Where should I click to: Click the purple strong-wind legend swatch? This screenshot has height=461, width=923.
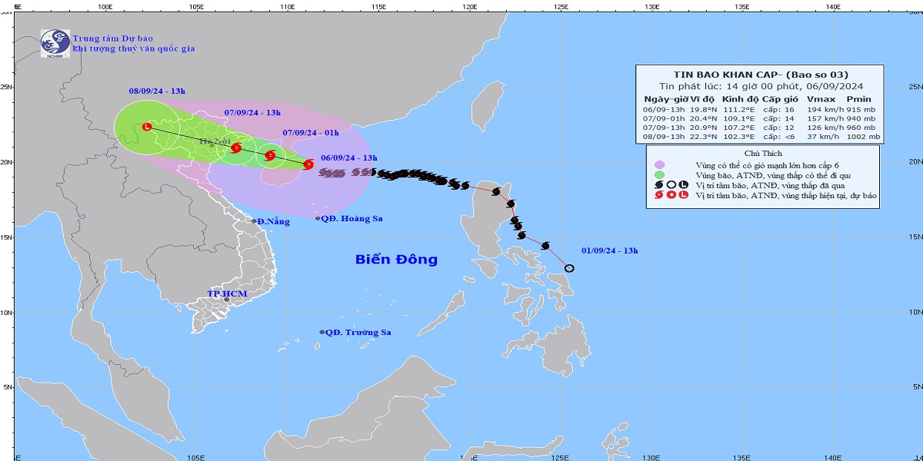pyautogui.click(x=659, y=164)
